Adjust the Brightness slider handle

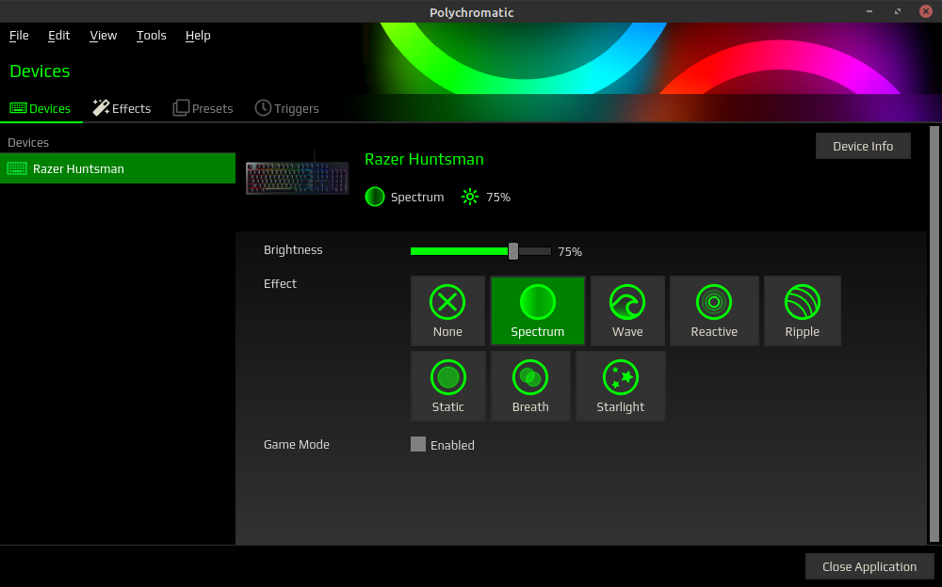pyautogui.click(x=512, y=251)
